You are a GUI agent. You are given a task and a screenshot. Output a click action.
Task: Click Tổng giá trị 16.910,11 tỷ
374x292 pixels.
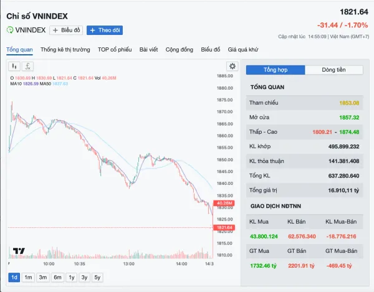(x=343, y=191)
